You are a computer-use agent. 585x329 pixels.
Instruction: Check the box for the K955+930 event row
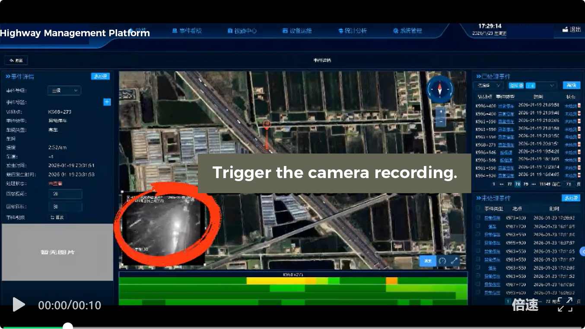[478, 243]
